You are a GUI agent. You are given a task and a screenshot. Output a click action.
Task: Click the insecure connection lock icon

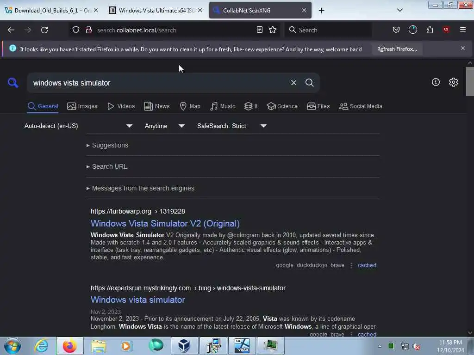88,30
